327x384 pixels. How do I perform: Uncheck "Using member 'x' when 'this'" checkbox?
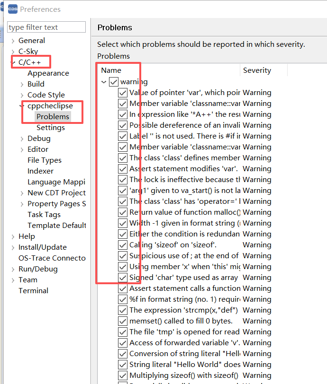122,267
